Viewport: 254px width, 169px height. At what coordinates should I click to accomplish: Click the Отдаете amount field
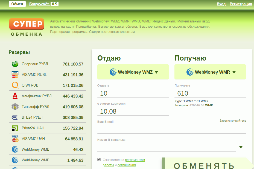pyautogui.click(x=133, y=93)
